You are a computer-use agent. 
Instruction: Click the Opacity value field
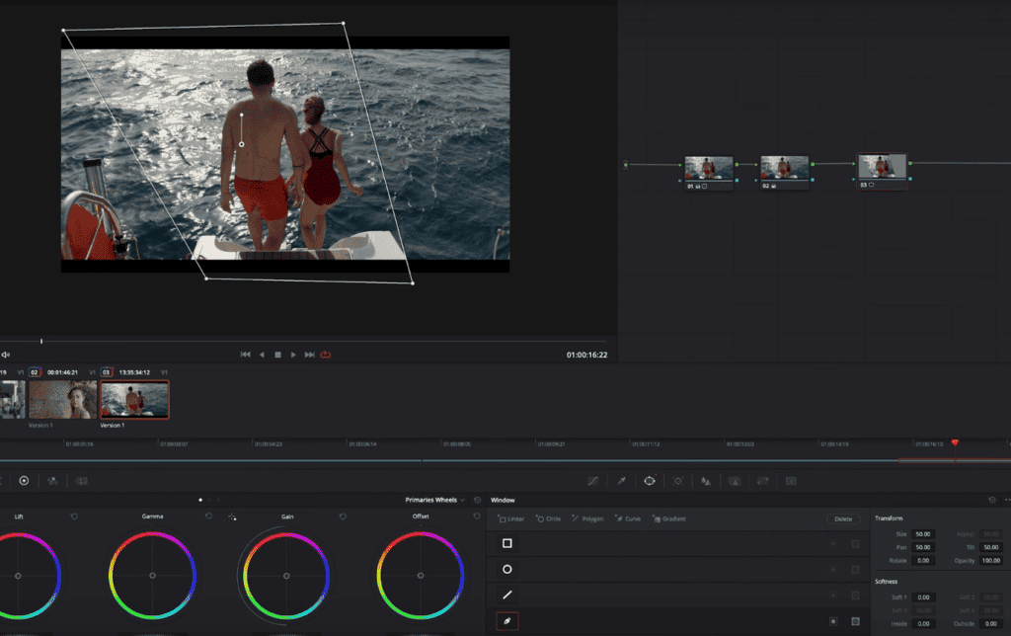(x=991, y=561)
